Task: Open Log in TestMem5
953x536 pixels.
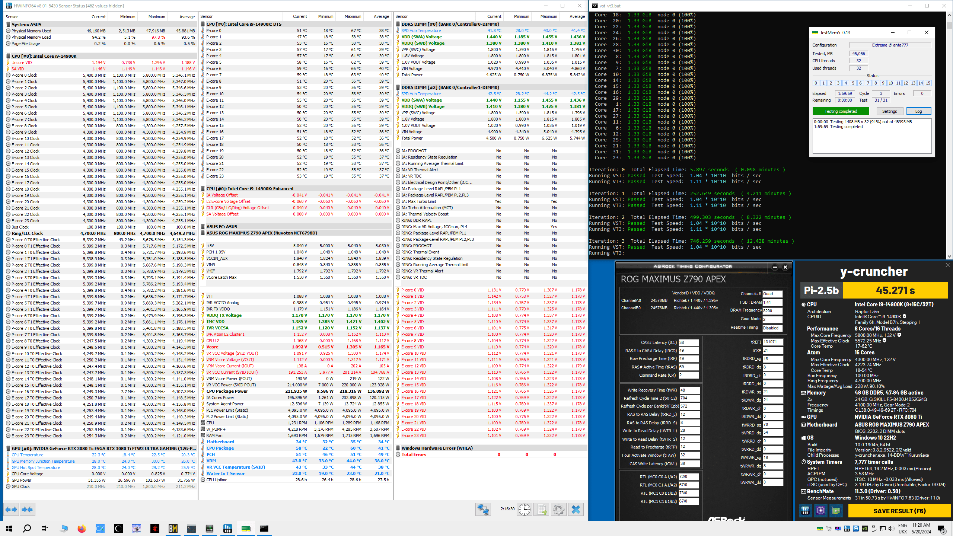Action: click(x=918, y=111)
